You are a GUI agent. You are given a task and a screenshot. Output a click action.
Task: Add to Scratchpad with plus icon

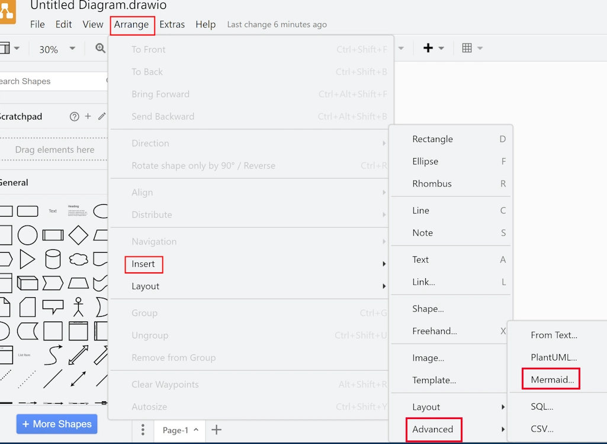click(88, 116)
